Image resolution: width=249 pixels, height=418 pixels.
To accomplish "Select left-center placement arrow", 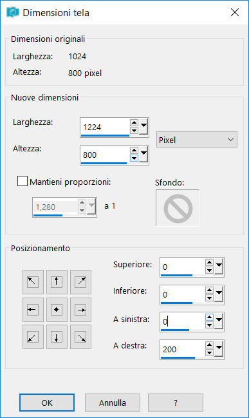I will click(x=33, y=310).
